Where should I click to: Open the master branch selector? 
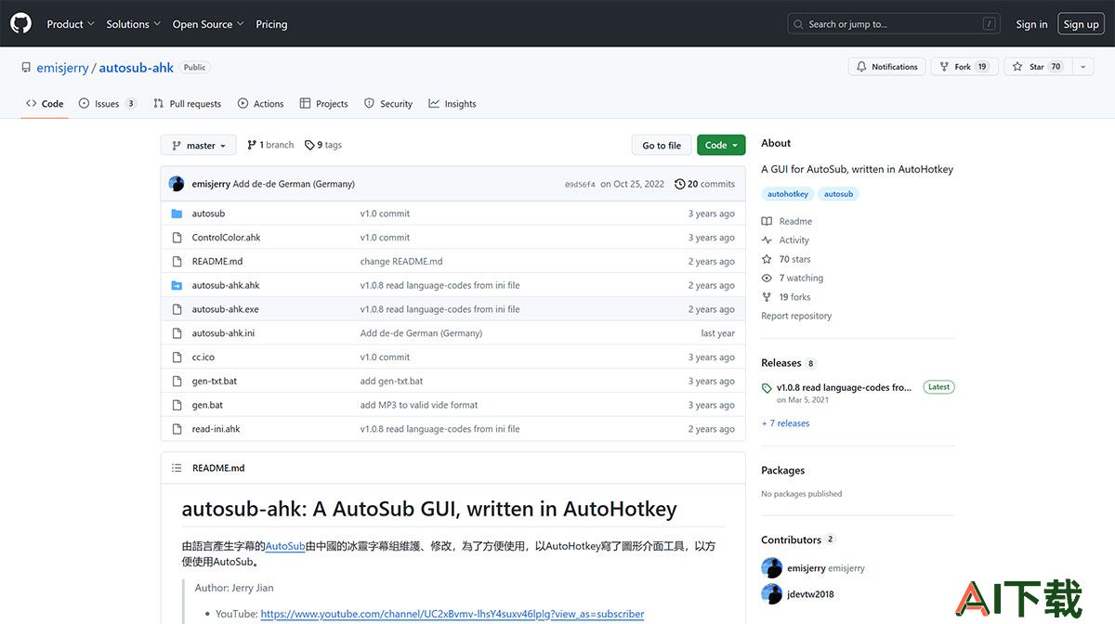(199, 146)
